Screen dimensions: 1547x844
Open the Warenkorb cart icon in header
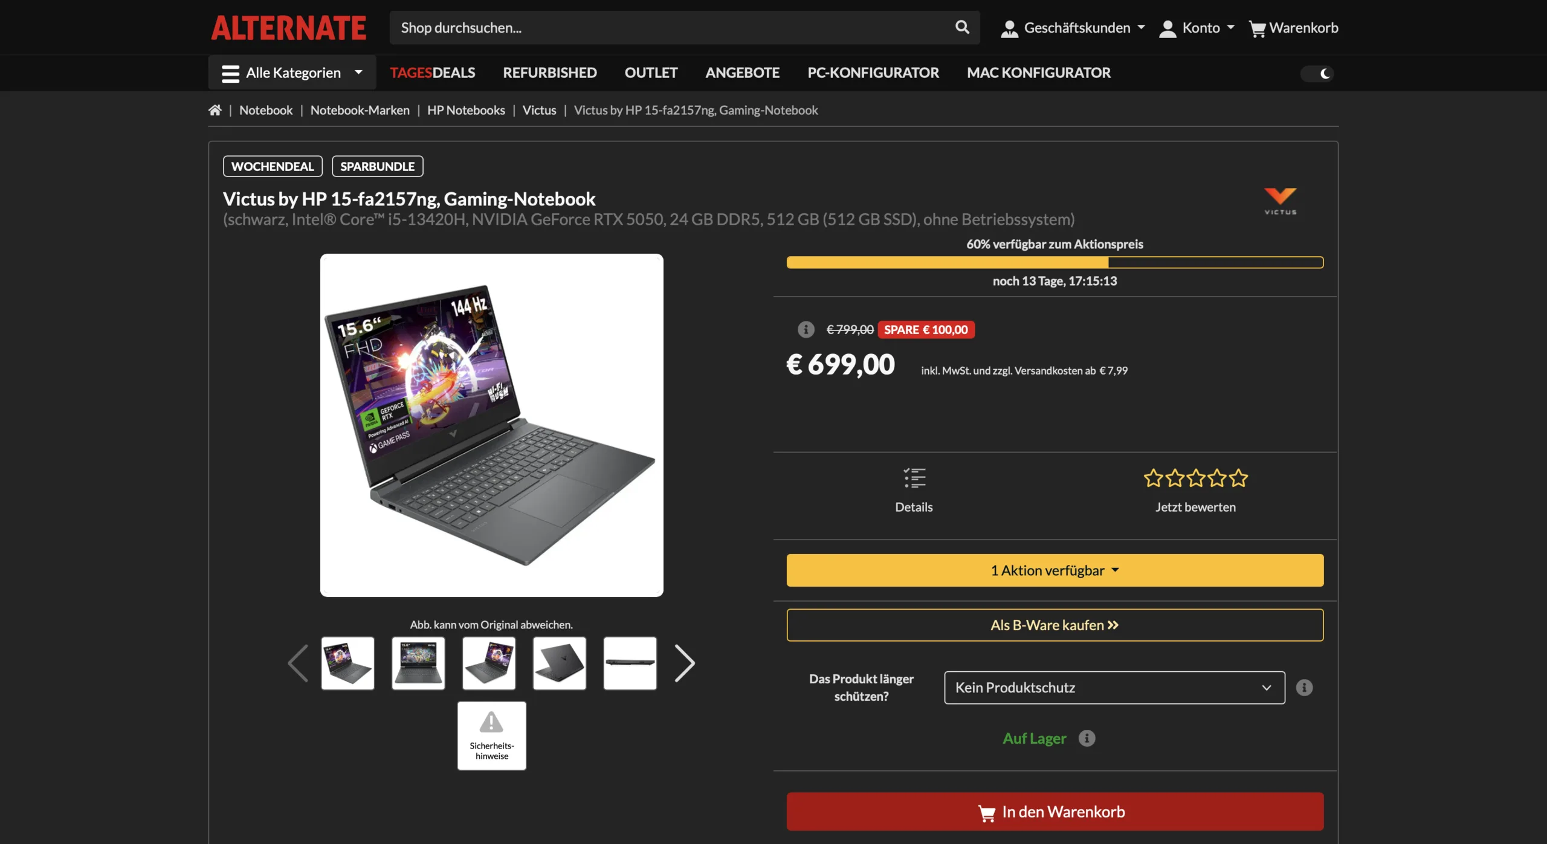pos(1257,28)
